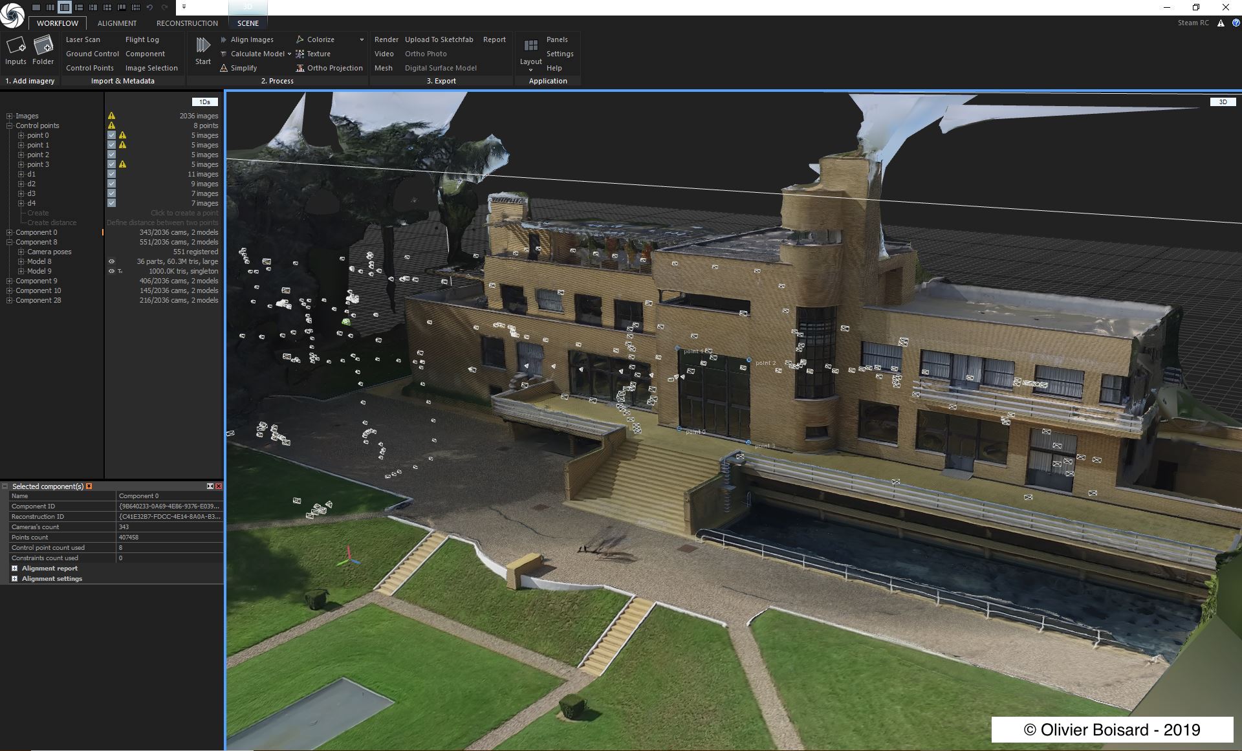Expand the Alignment report section

coord(14,568)
